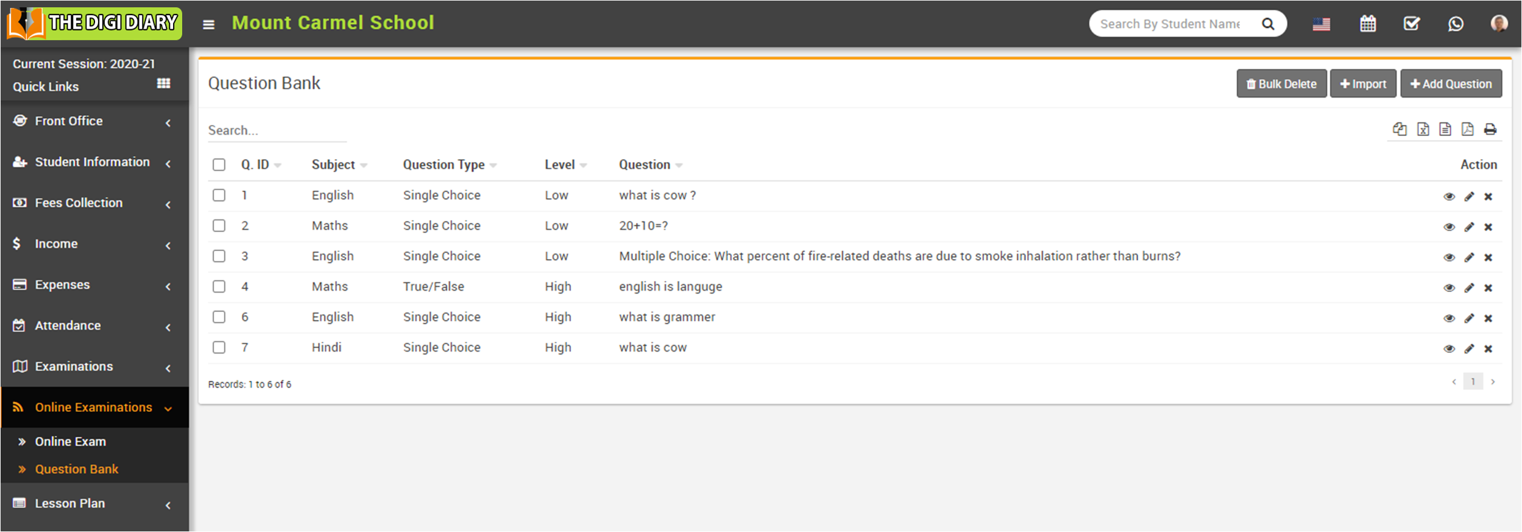Click the print icon above the table
This screenshot has height=532, width=1522.
point(1490,129)
